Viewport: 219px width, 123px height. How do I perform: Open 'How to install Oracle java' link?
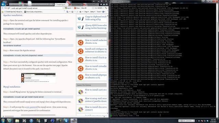(x=96, y=59)
